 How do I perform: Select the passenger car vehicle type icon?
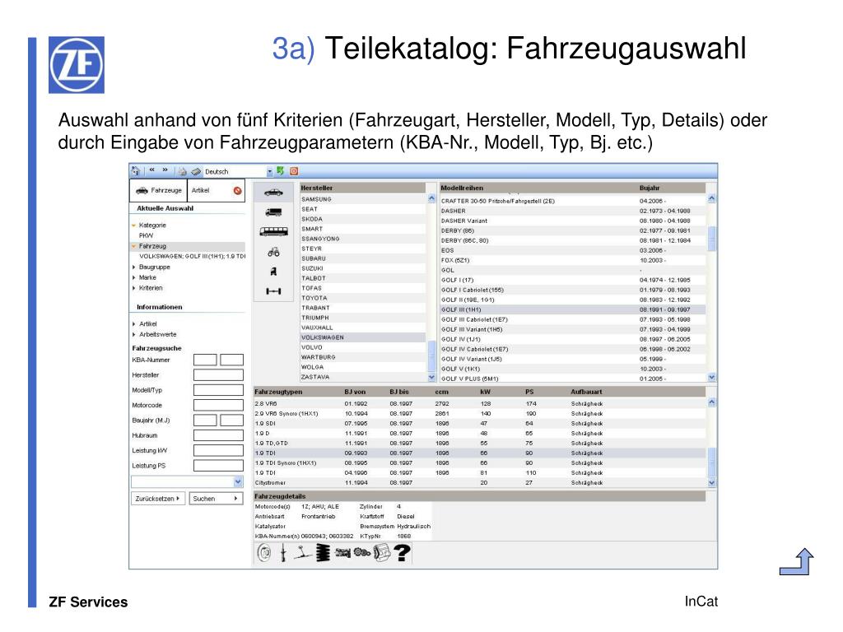[x=273, y=193]
